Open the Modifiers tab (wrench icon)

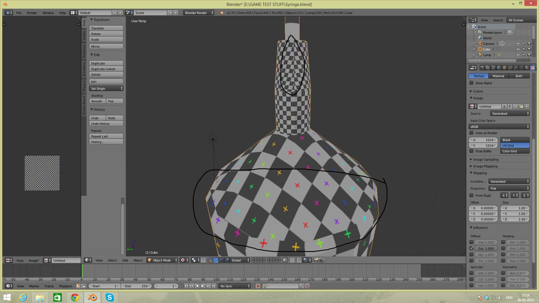516,68
